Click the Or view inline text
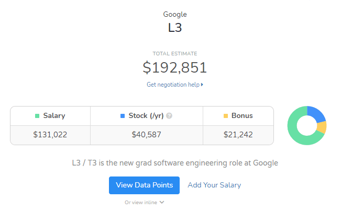Viewport: 352px width, 212px height. point(141,203)
